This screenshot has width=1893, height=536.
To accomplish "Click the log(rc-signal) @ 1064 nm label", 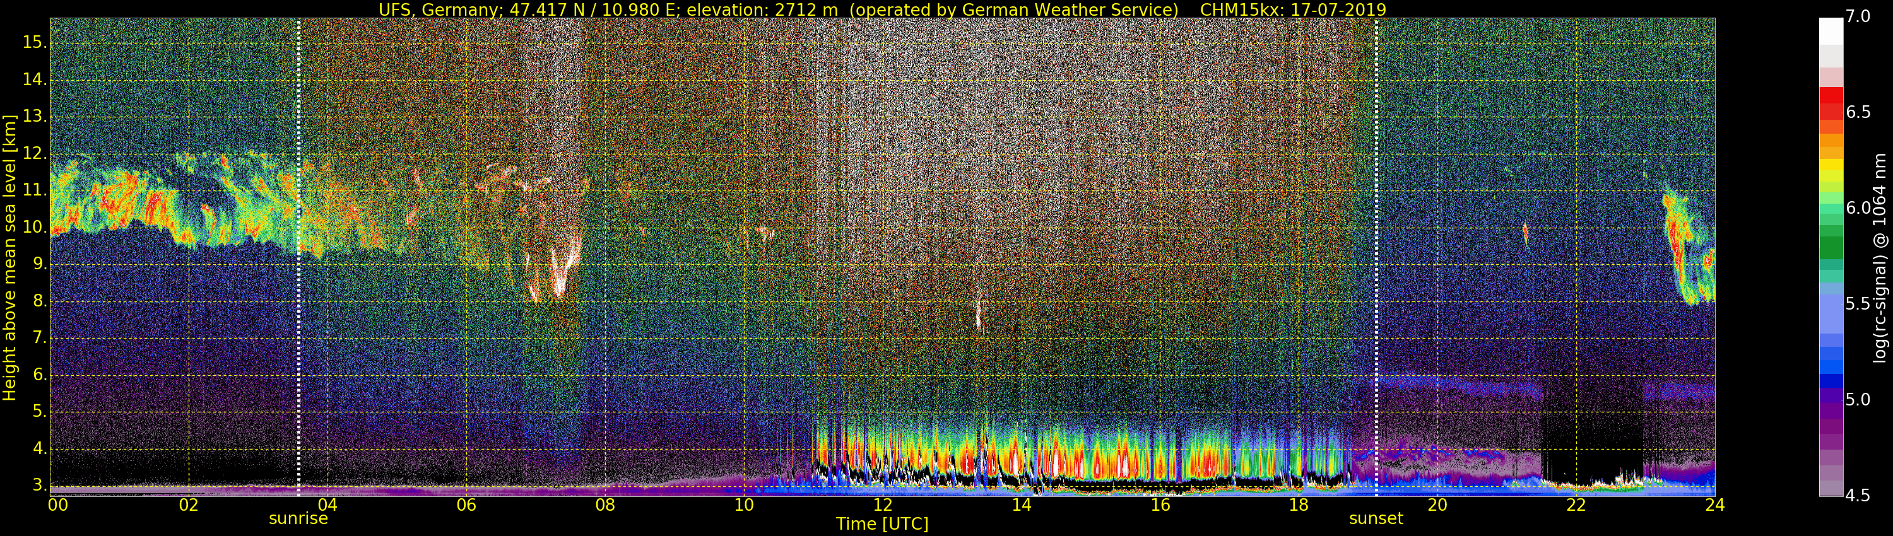I will pos(1880,257).
